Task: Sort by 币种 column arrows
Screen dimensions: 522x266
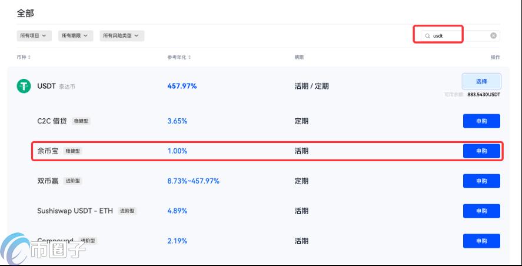Action: (29, 57)
